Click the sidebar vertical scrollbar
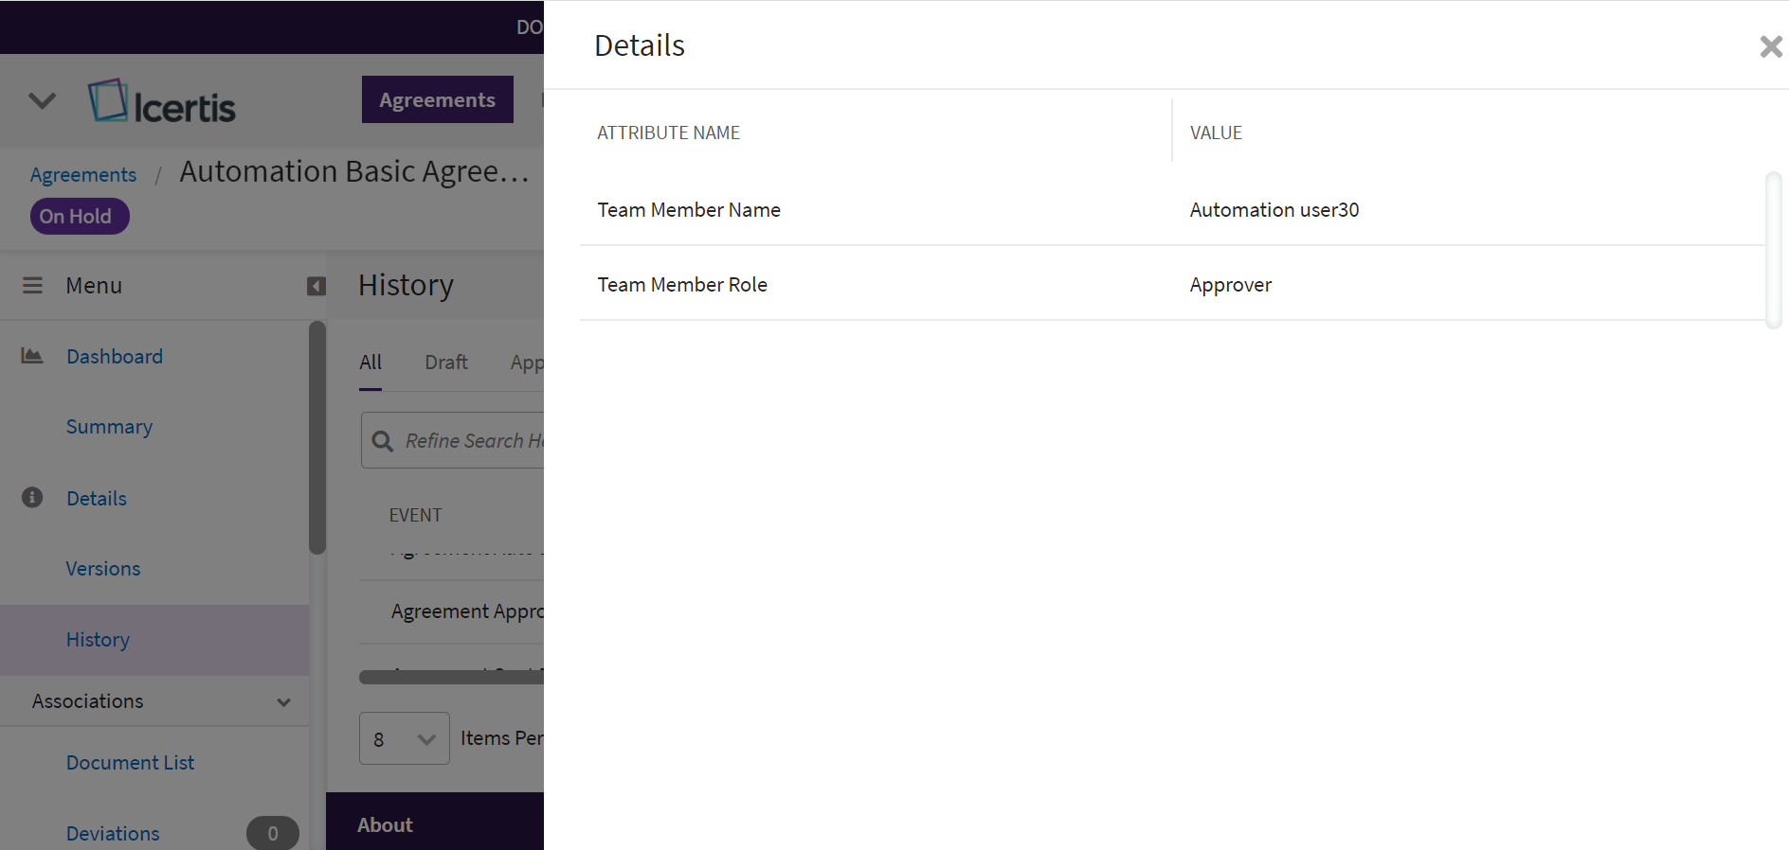The width and height of the screenshot is (1789, 850). 317,437
